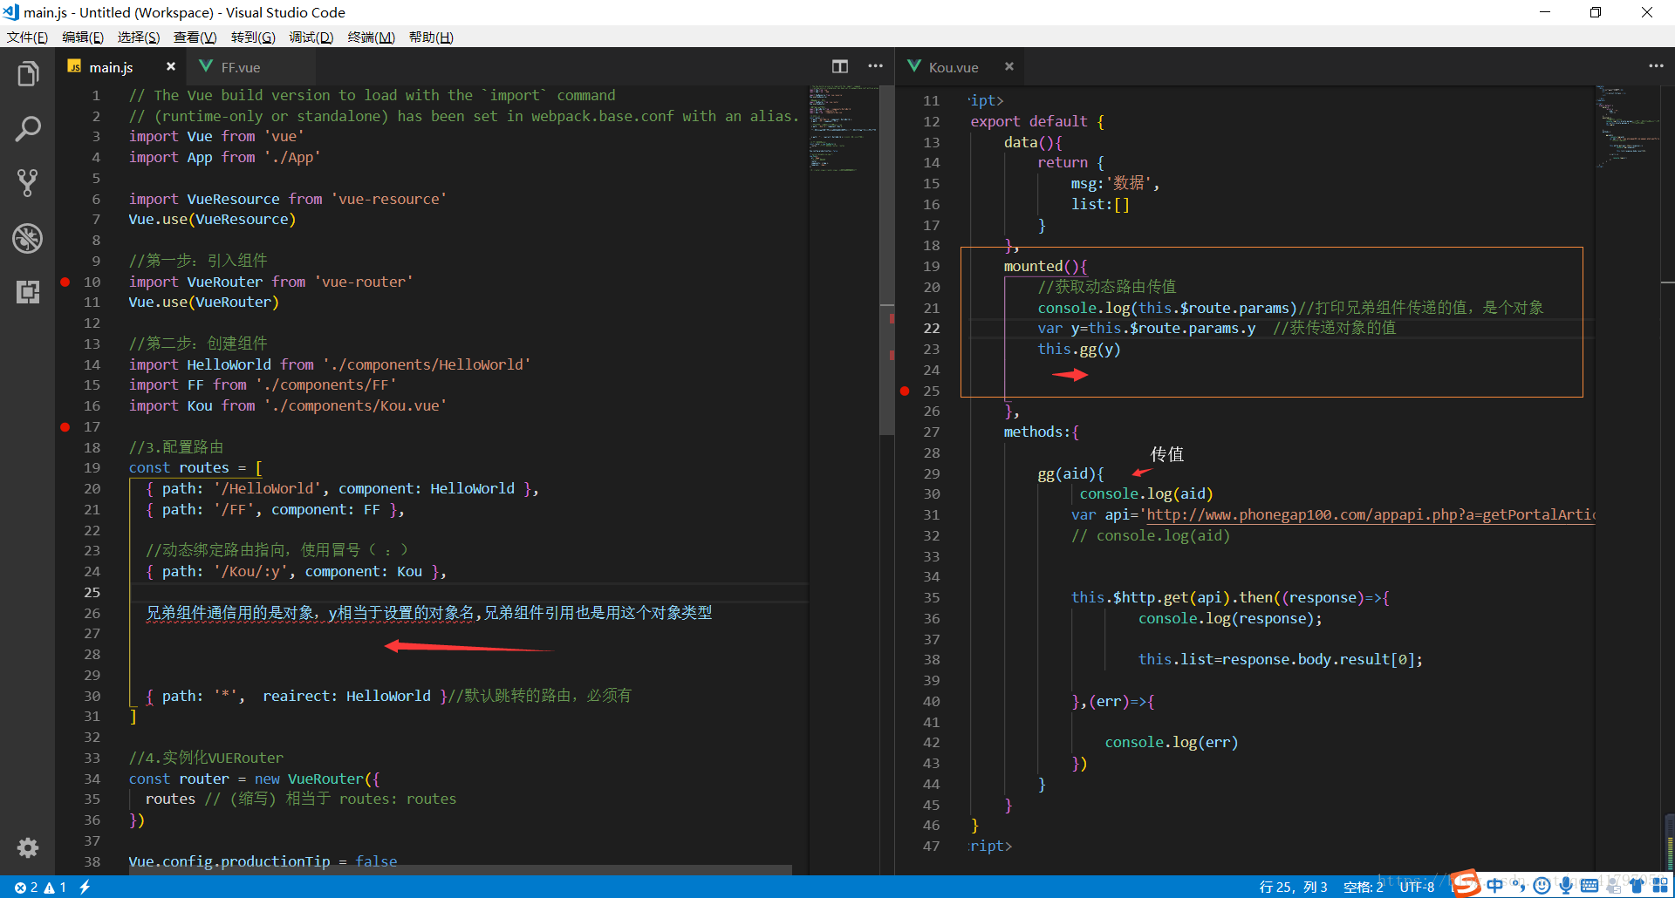
Task: Change file encoding UTF-8
Action: (x=1417, y=887)
